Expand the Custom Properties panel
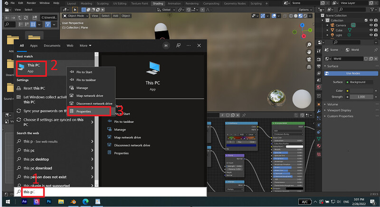This screenshot has height=207, width=380. [x=340, y=116]
